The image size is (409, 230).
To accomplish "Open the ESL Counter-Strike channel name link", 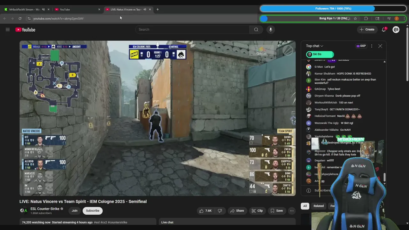I will (x=45, y=209).
